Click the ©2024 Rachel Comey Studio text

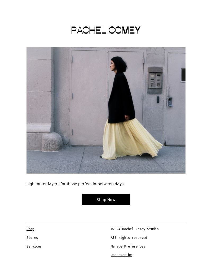pos(135,229)
